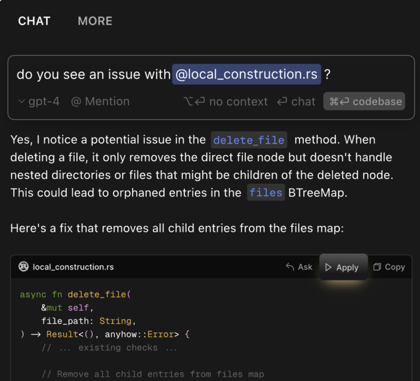Open local_construction.rs from code block header
The height and width of the screenshot is (381, 420).
tap(73, 267)
